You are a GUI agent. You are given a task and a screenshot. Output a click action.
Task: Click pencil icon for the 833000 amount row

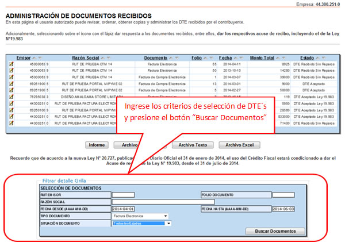pyautogui.click(x=11, y=116)
